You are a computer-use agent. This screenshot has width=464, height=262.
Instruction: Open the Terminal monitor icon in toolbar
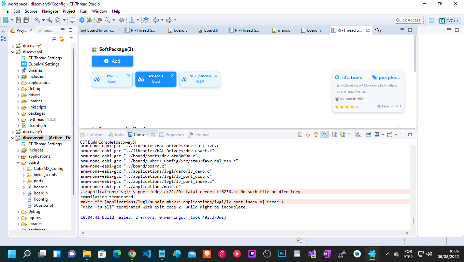point(72,20)
